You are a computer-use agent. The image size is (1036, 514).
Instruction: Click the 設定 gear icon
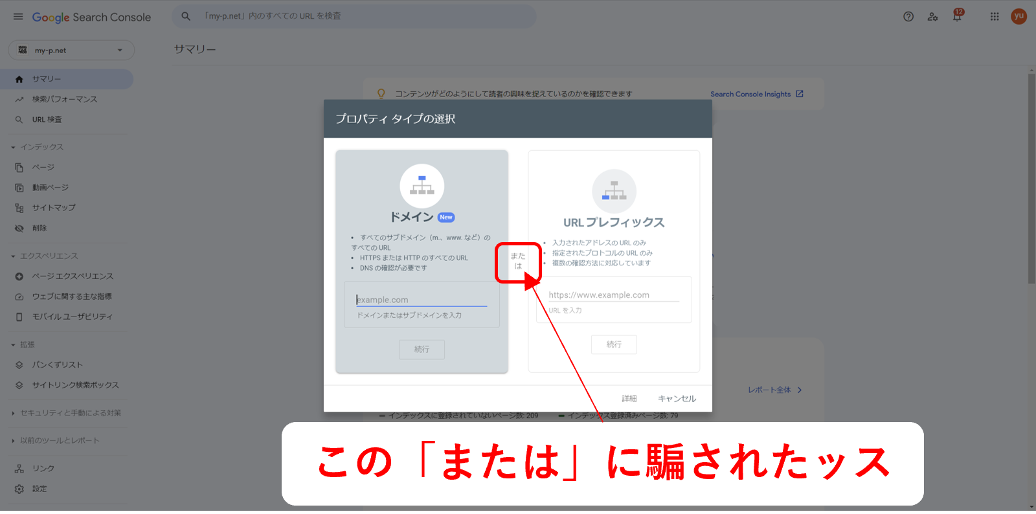tap(19, 489)
